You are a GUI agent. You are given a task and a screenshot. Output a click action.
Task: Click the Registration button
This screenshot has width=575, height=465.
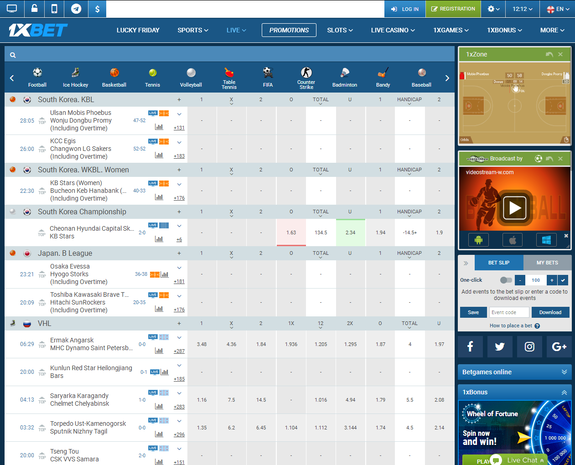coord(453,9)
